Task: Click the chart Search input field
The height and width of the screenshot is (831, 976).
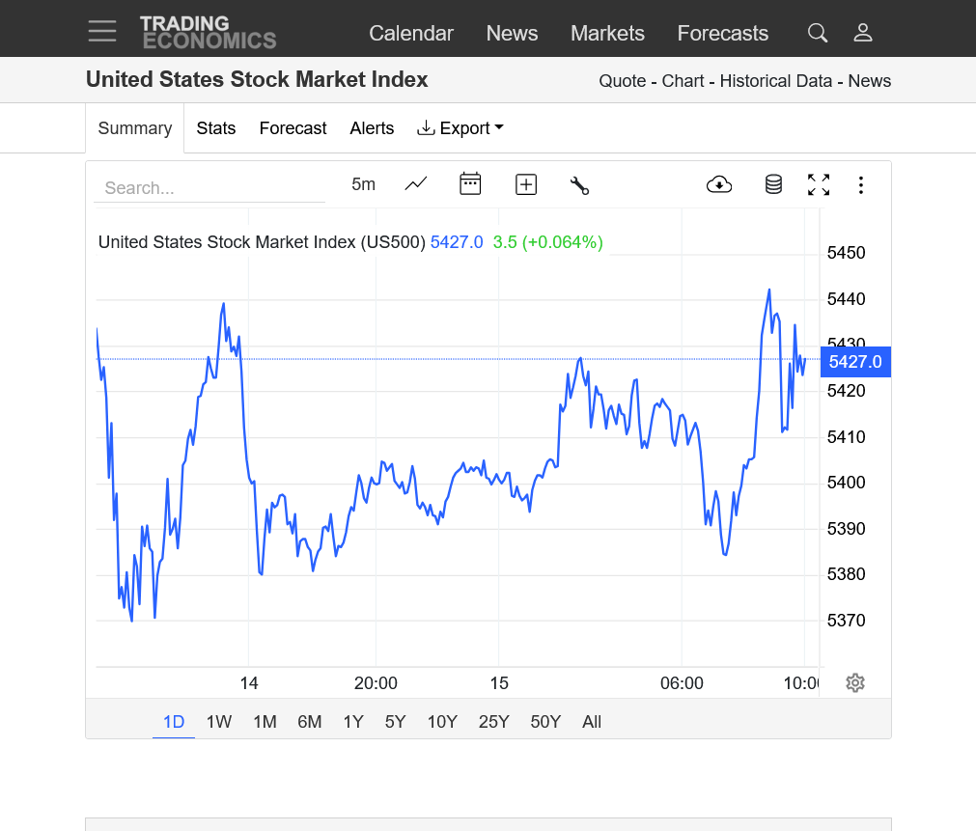Action: (x=209, y=188)
